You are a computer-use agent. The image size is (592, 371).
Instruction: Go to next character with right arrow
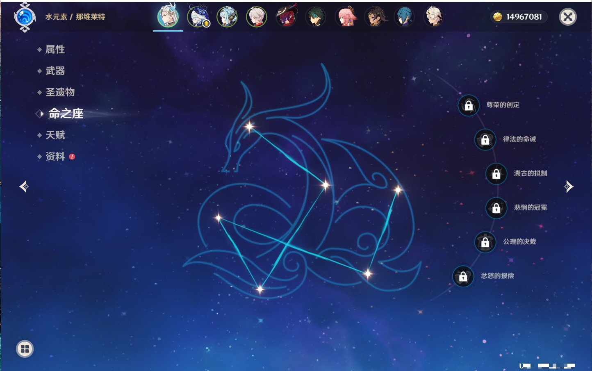pyautogui.click(x=569, y=187)
